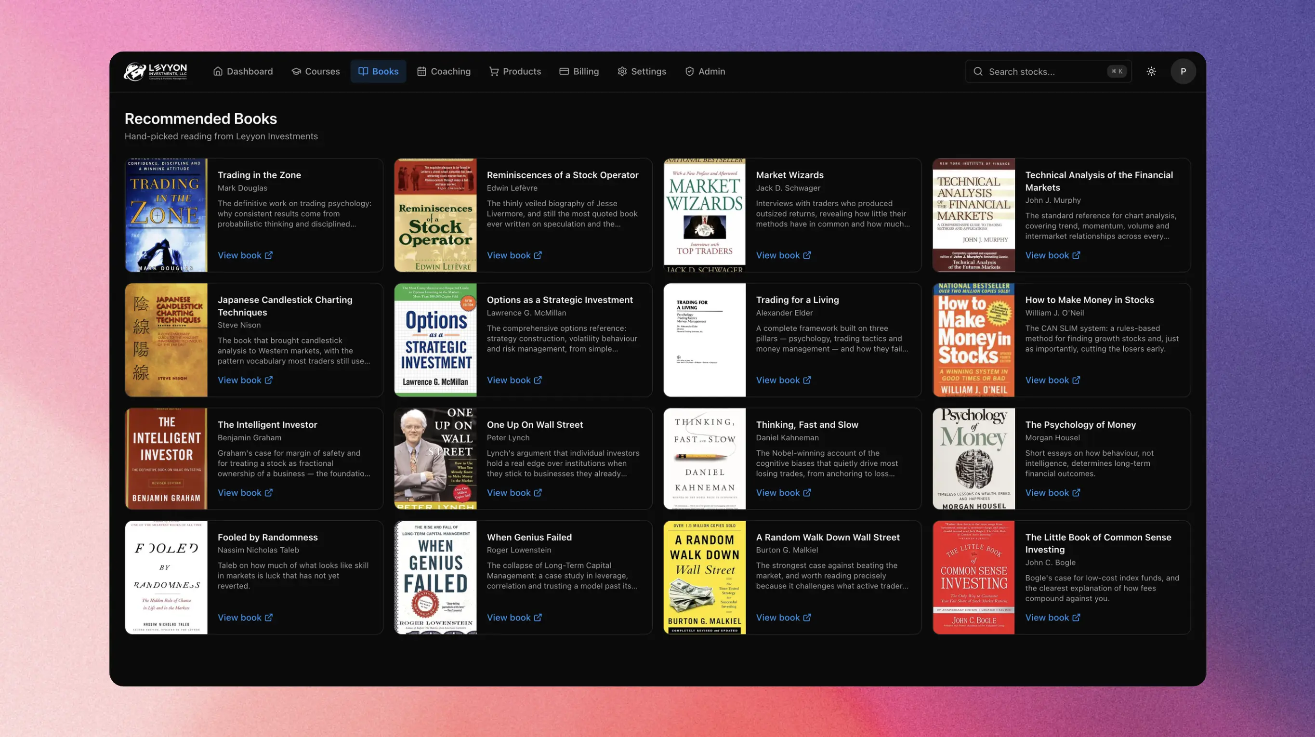
Task: Toggle the light/dark theme sun icon
Action: (x=1151, y=71)
